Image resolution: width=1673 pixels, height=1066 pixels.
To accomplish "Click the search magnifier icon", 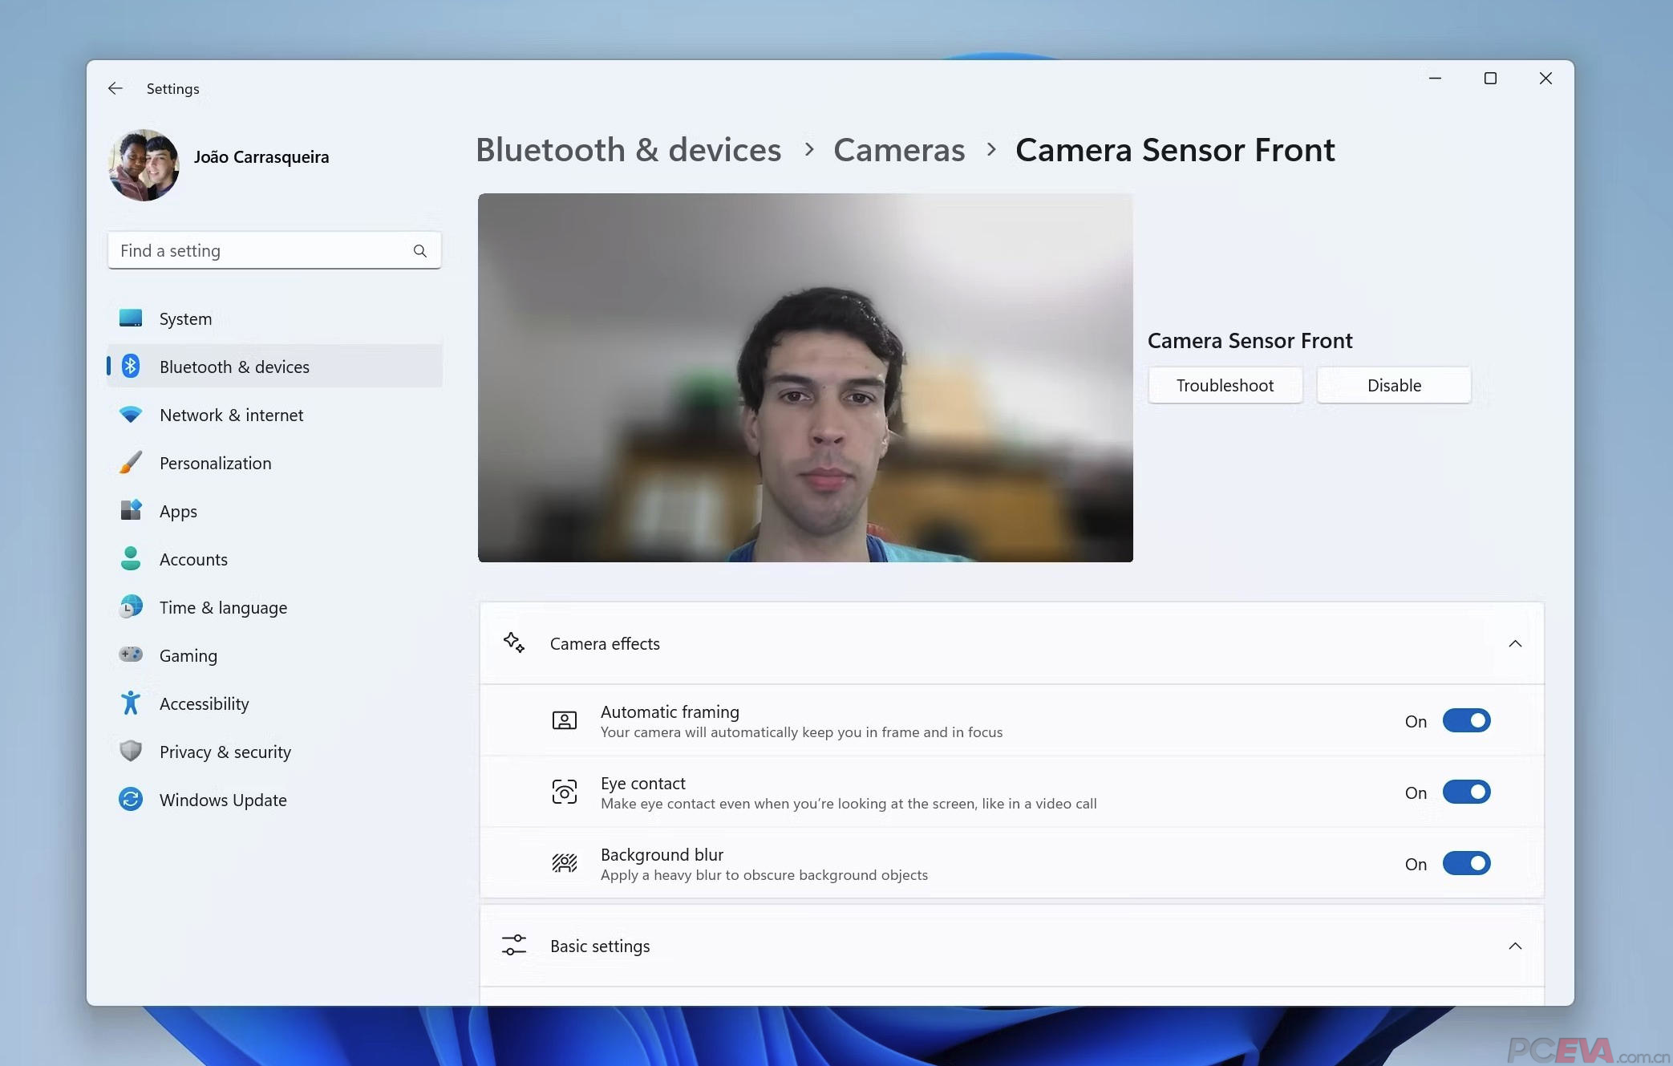I will pos(419,251).
